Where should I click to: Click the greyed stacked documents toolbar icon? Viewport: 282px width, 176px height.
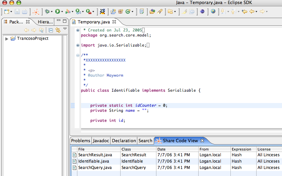pos(192,12)
